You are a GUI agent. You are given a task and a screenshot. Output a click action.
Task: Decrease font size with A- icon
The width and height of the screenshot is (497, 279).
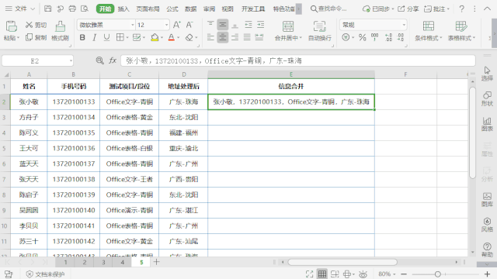[x=189, y=25]
